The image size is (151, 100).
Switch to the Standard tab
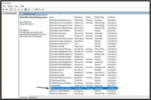(x=33, y=97)
